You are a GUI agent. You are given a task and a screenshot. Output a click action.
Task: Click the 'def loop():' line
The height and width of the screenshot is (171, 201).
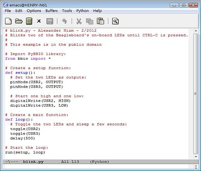(x=19, y=119)
